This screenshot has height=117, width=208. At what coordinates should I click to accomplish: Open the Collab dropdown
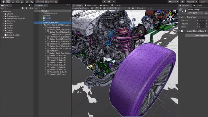click(x=174, y=2)
